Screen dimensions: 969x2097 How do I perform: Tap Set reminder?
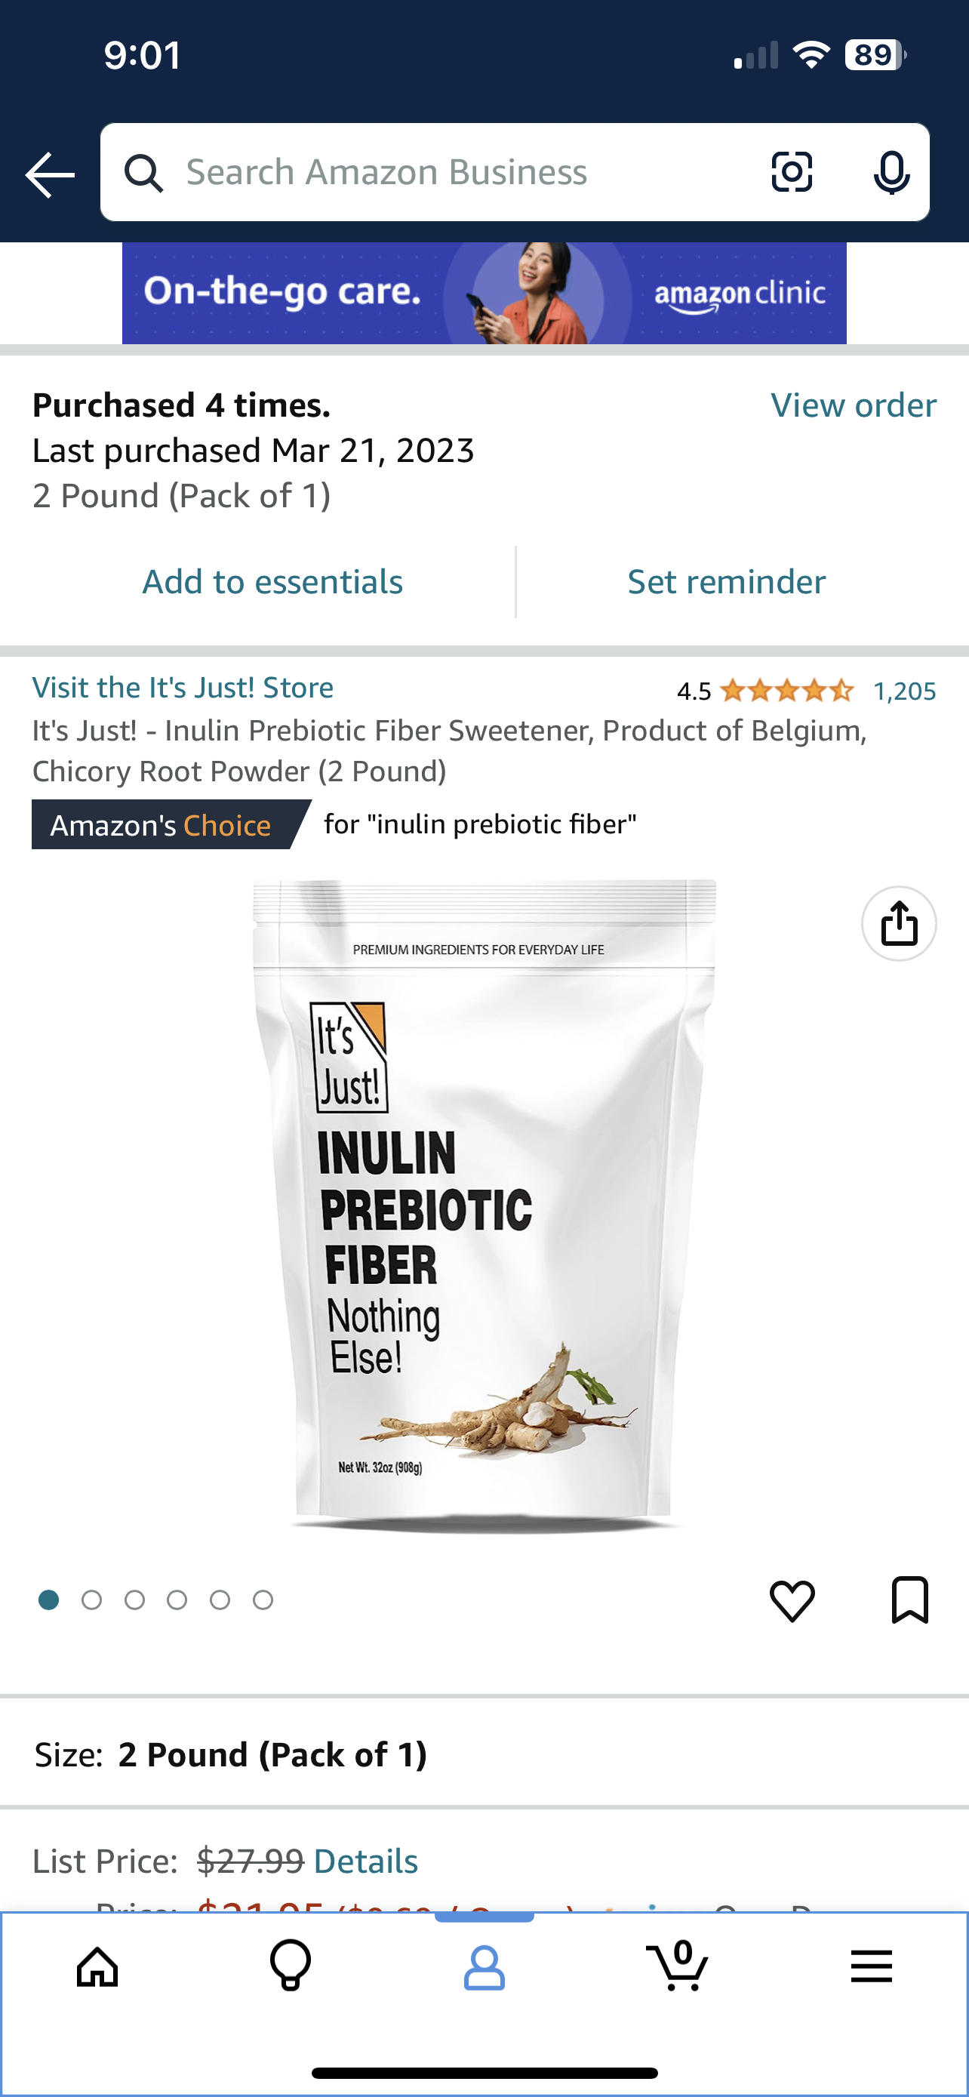727,581
